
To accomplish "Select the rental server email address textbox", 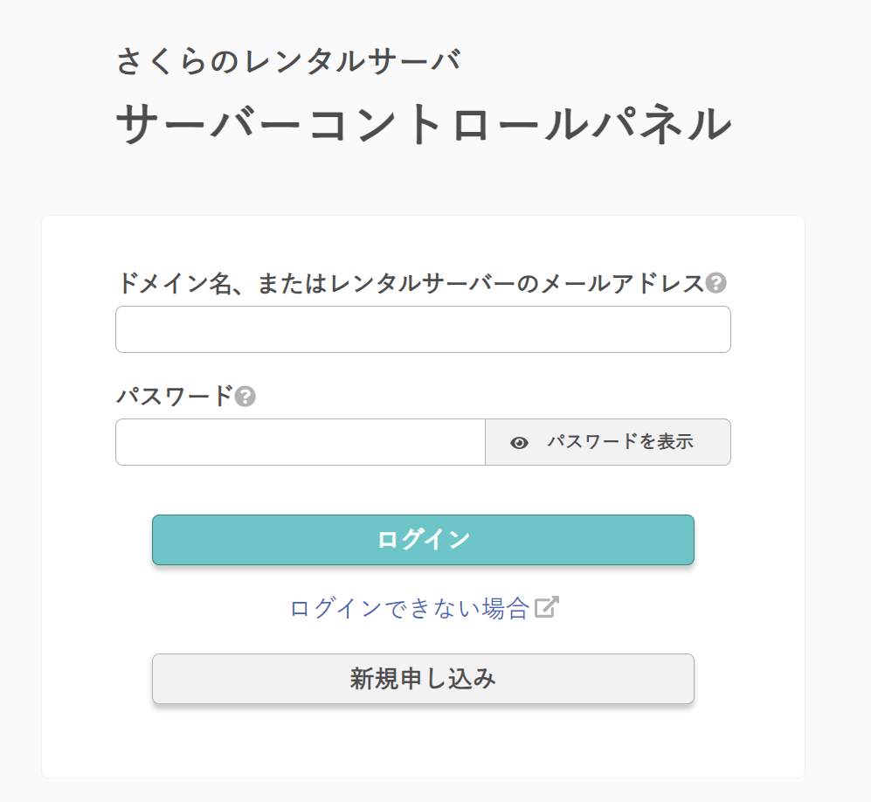I will [x=423, y=329].
